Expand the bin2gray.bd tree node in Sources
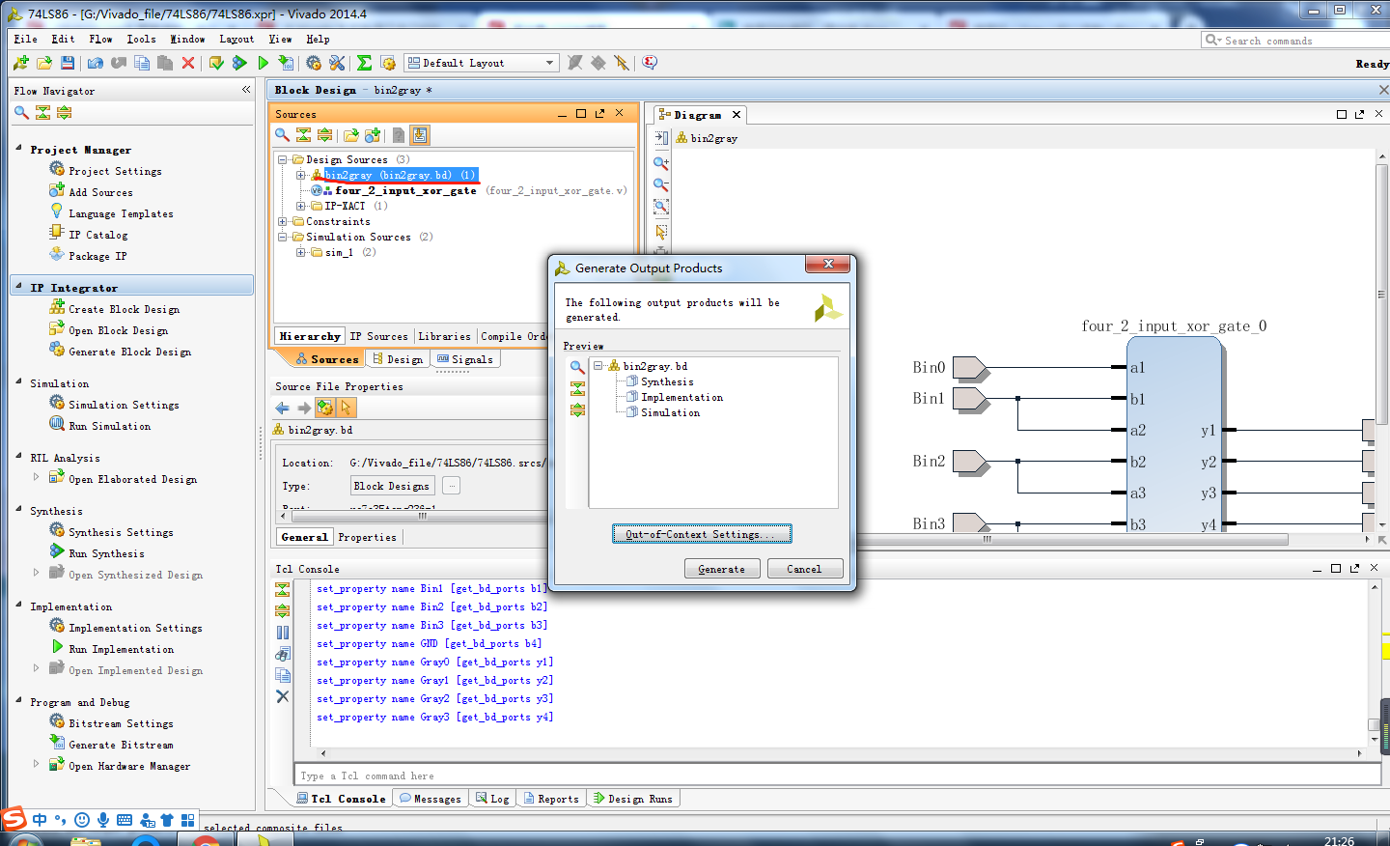This screenshot has width=1390, height=846. tap(300, 176)
